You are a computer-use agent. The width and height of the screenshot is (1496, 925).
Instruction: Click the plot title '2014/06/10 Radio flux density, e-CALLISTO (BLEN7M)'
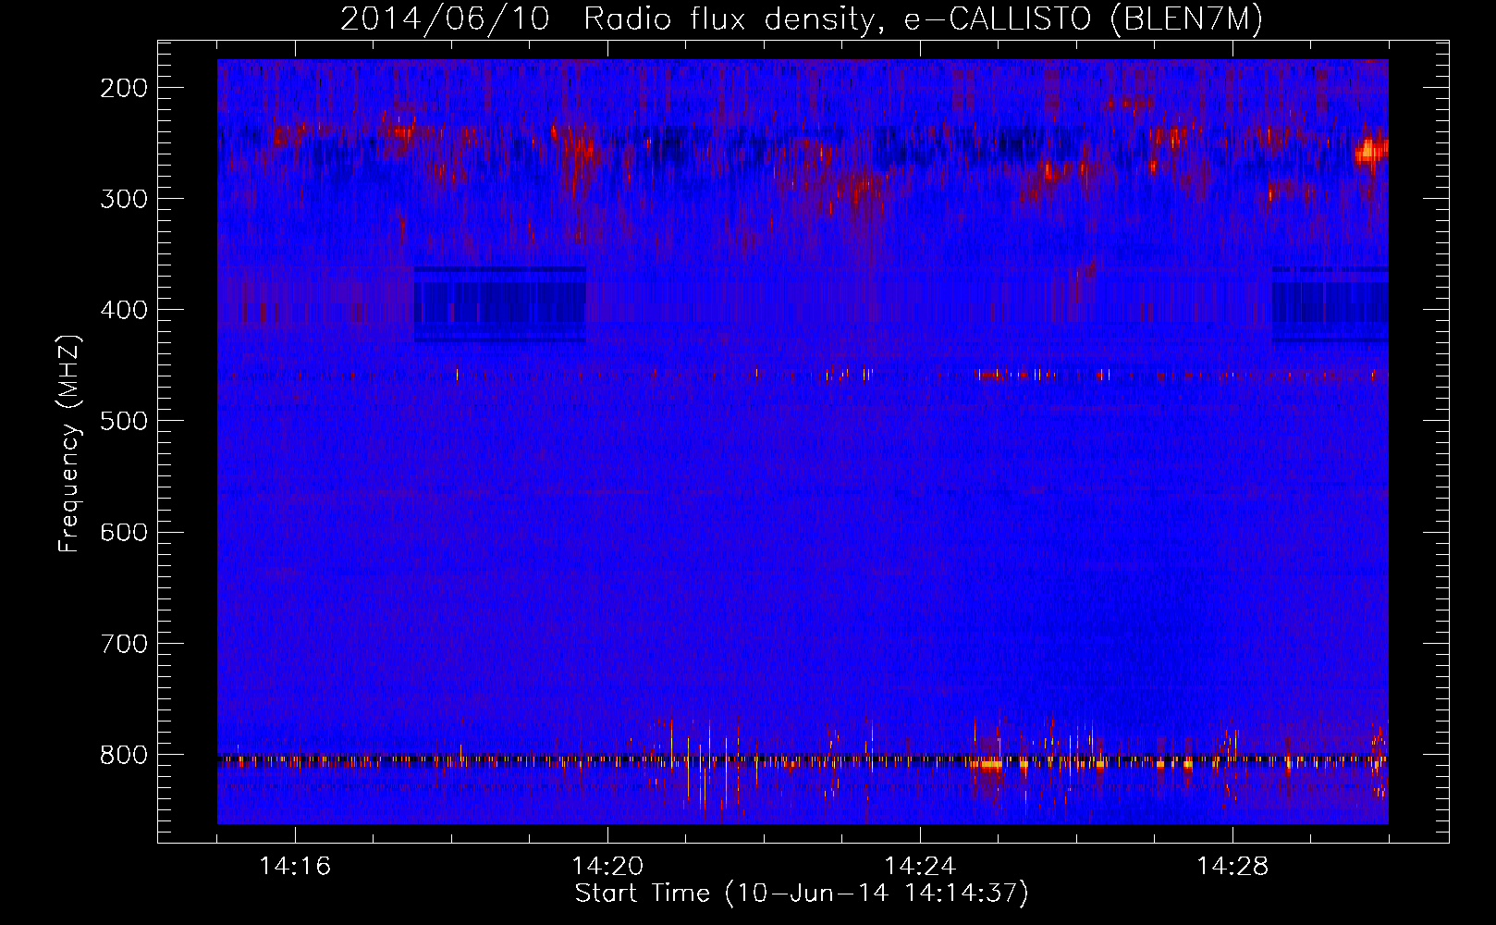(802, 18)
